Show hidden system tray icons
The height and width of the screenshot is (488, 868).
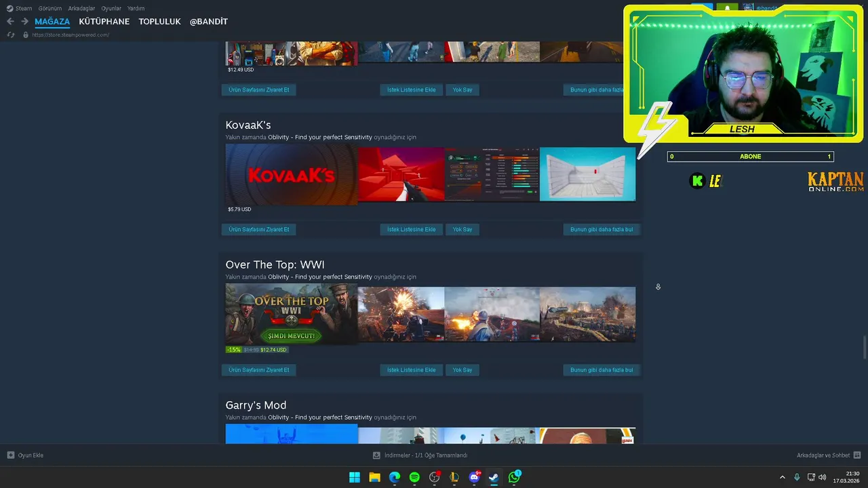[782, 477]
